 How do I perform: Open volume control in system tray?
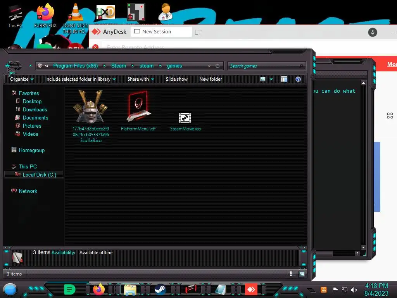tap(354, 289)
